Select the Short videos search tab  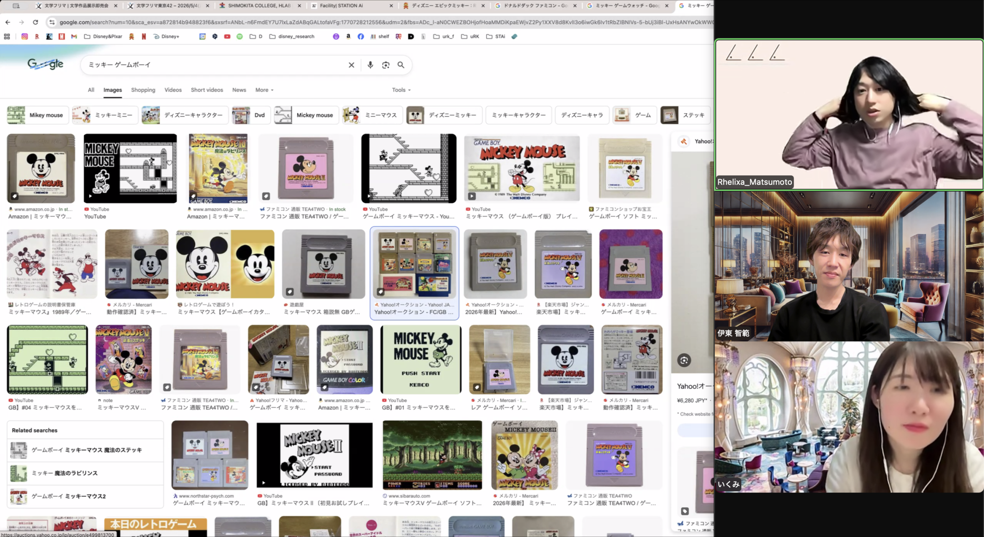207,90
